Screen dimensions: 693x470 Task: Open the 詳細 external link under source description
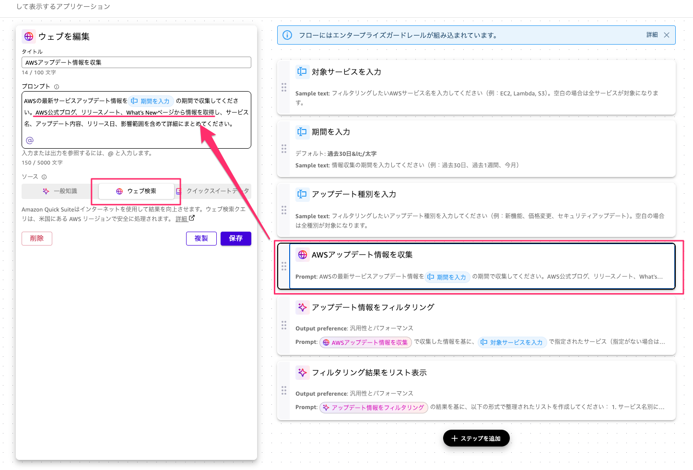pyautogui.click(x=185, y=219)
